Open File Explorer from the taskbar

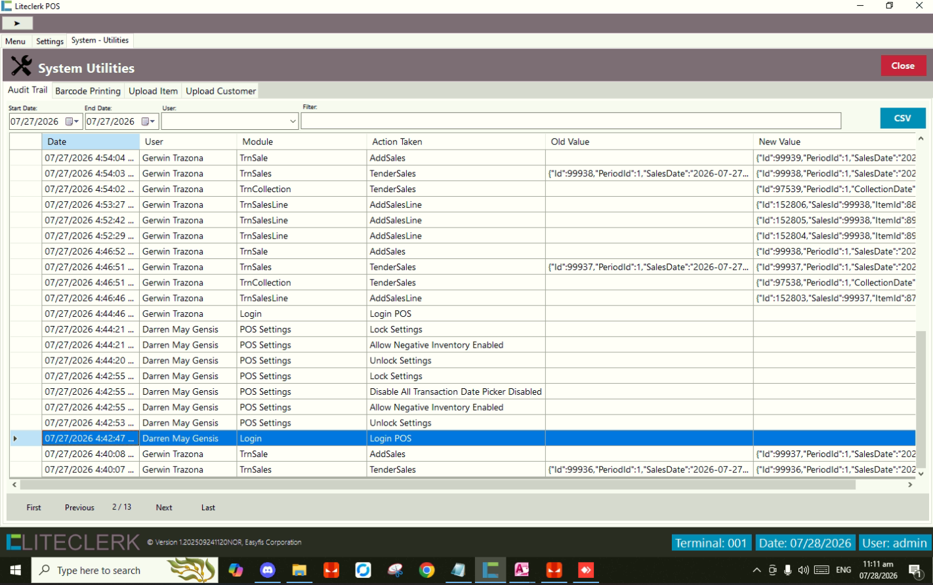299,570
